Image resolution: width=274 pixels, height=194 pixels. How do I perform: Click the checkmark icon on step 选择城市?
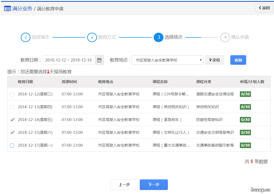tap(25, 37)
